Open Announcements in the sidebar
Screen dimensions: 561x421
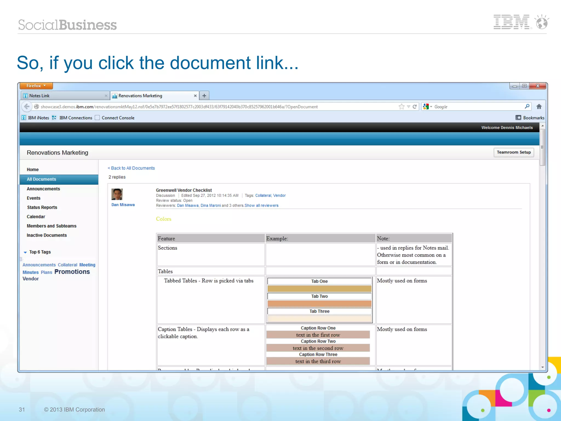[43, 189]
